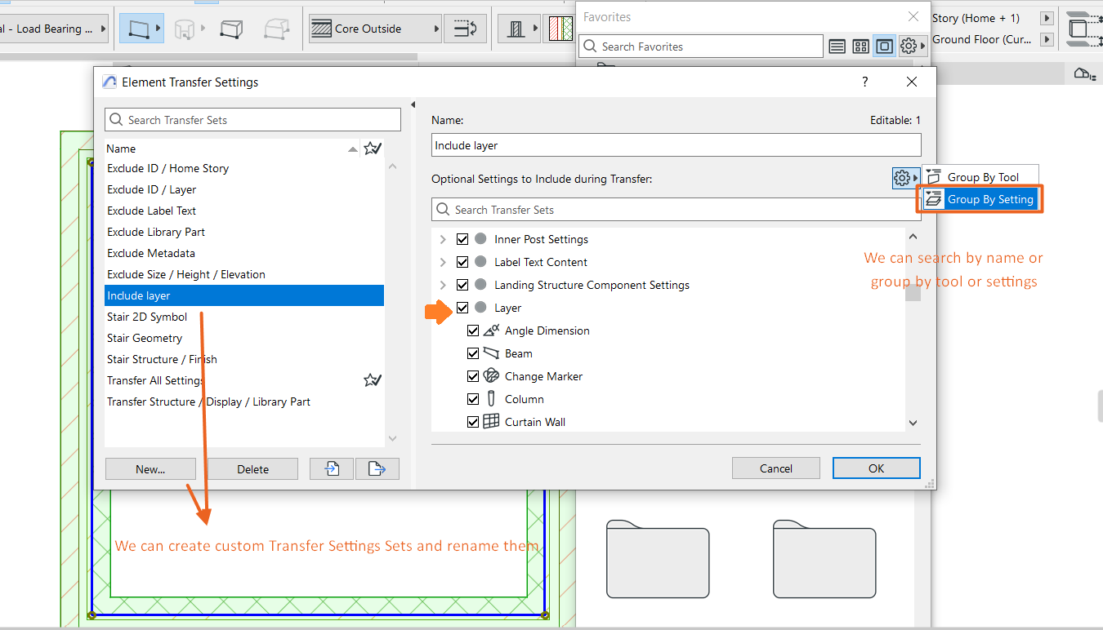Select Stair Geometry transfer set
Viewport: 1103px width, 630px height.
244,338
